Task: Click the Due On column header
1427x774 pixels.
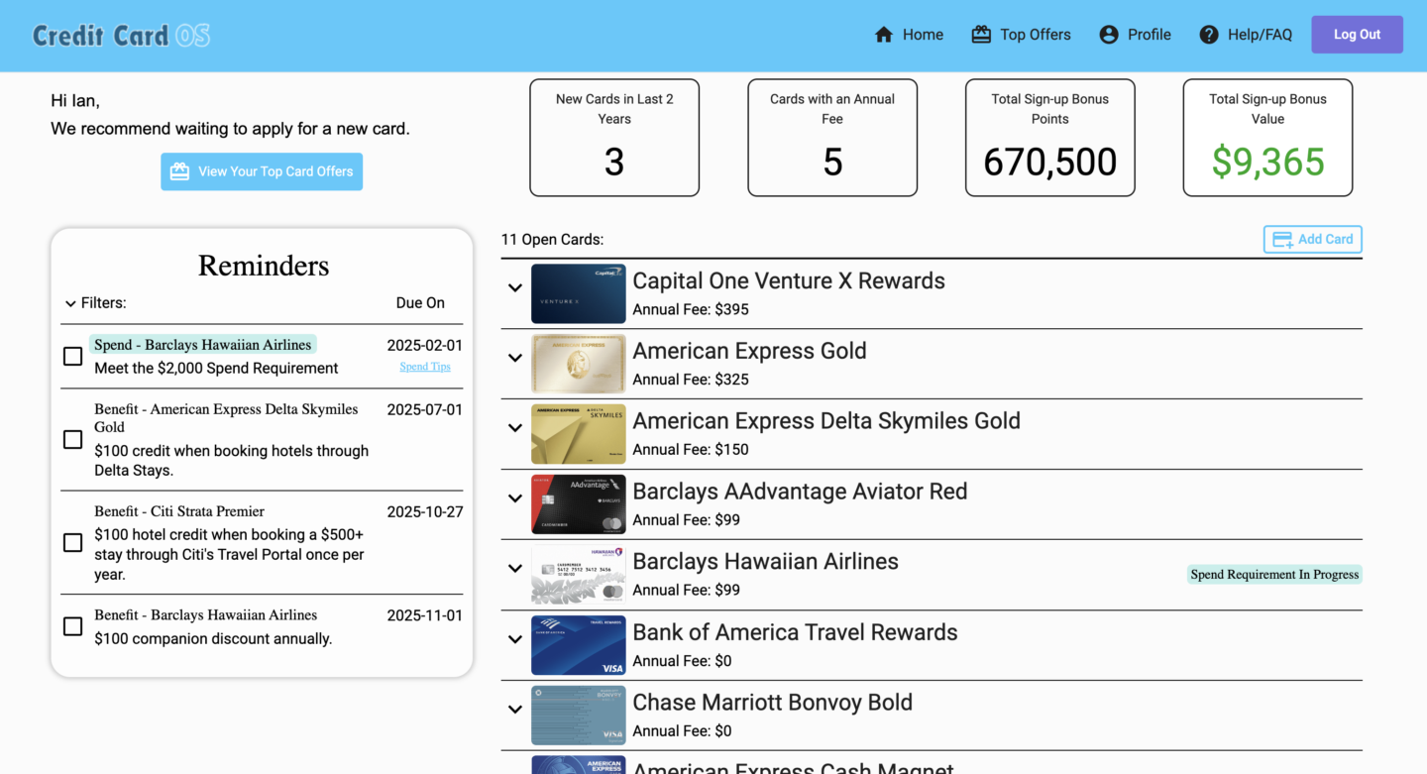Action: [420, 303]
